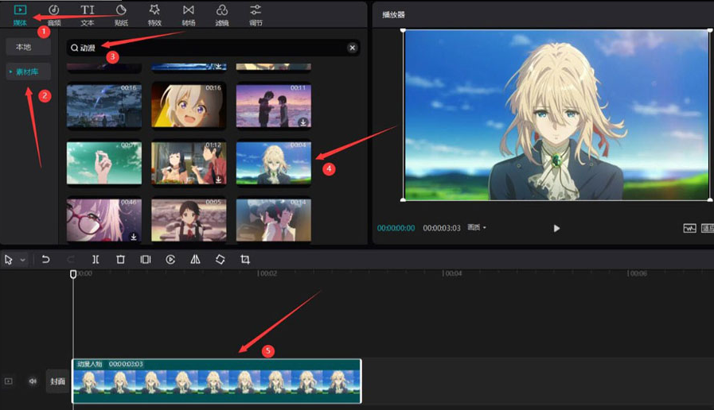The width and height of the screenshot is (714, 410).
Task: Open the selection tool mode dropdown
Action: click(22, 260)
